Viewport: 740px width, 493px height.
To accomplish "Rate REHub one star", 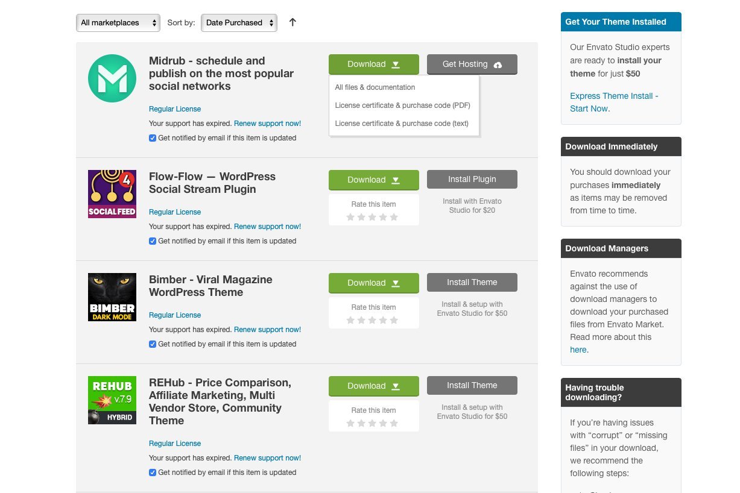I will coord(350,423).
